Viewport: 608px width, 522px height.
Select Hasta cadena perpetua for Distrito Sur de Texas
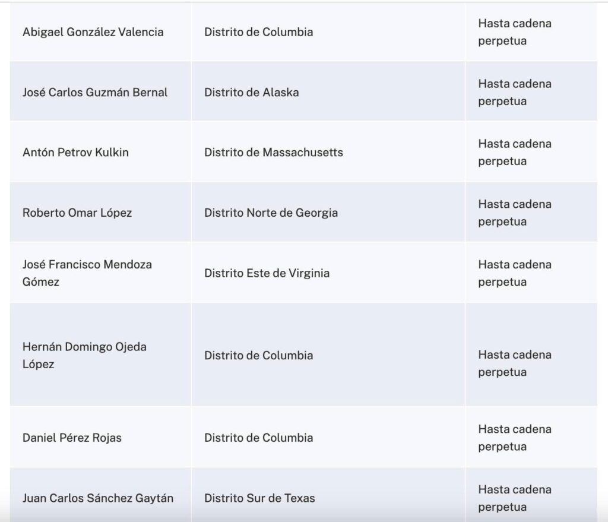coord(515,498)
